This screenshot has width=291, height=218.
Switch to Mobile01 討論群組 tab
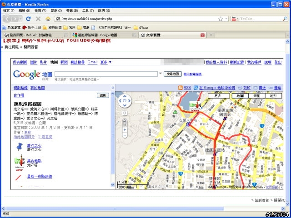tap(36, 35)
